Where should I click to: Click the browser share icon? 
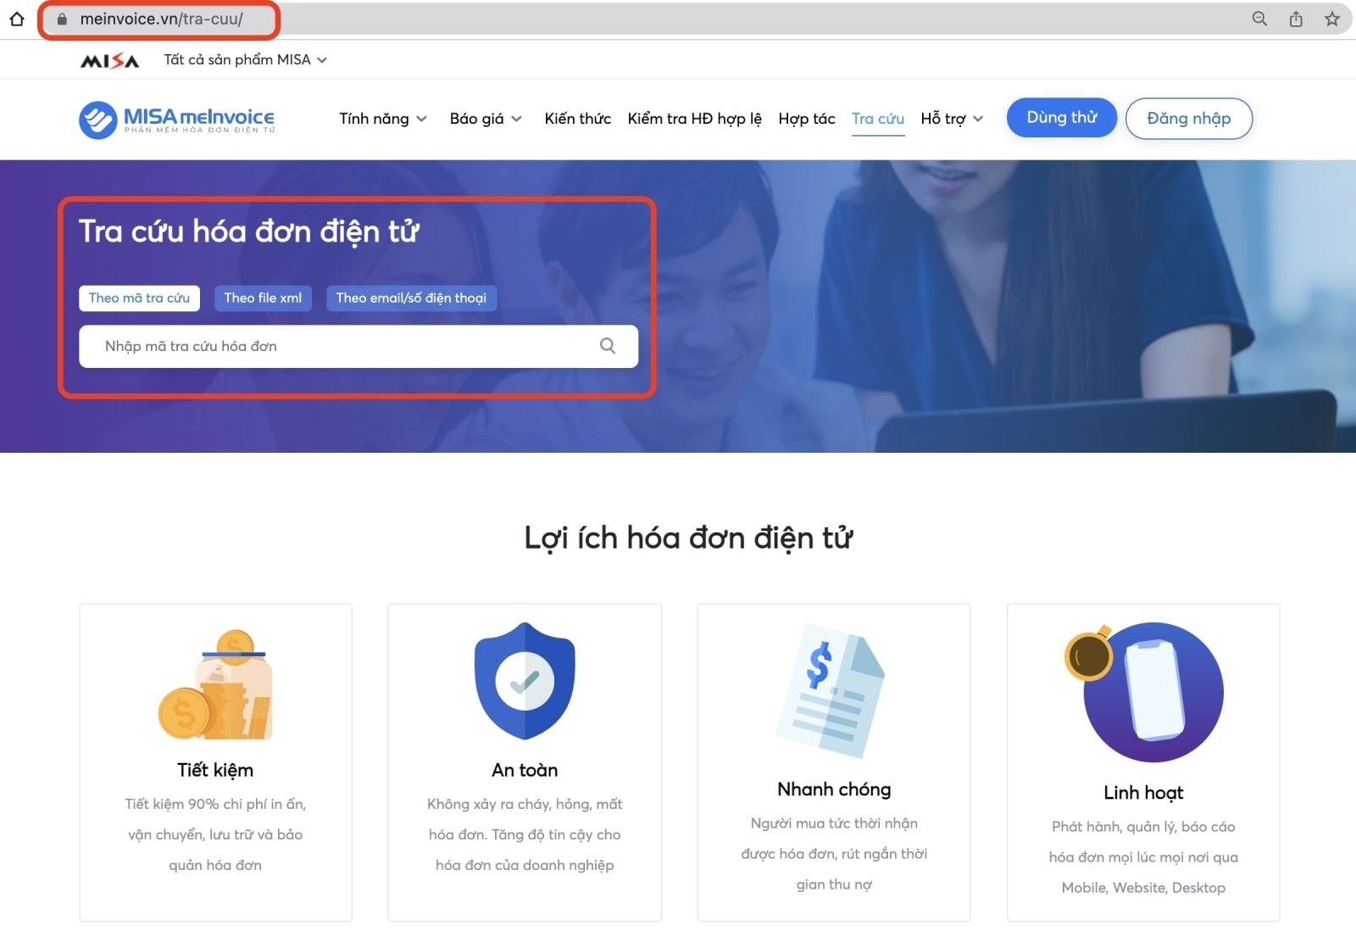[1296, 18]
